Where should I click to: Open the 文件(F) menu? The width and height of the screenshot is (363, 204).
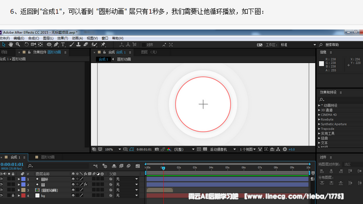(x=5, y=38)
